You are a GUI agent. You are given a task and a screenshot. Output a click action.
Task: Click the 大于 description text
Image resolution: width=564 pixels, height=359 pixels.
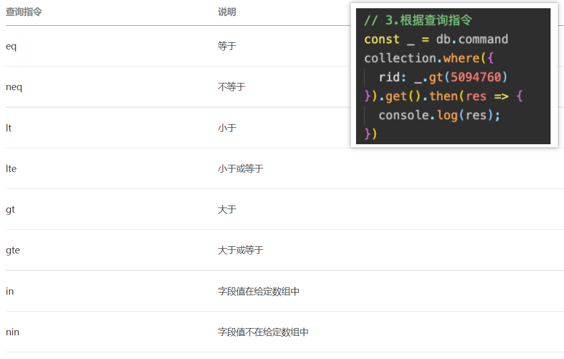227,210
